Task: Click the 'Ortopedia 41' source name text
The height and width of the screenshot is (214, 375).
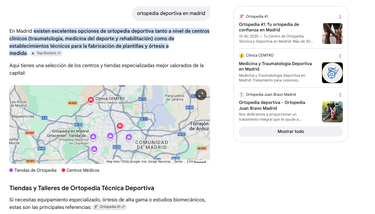Action: pyautogui.click(x=257, y=16)
